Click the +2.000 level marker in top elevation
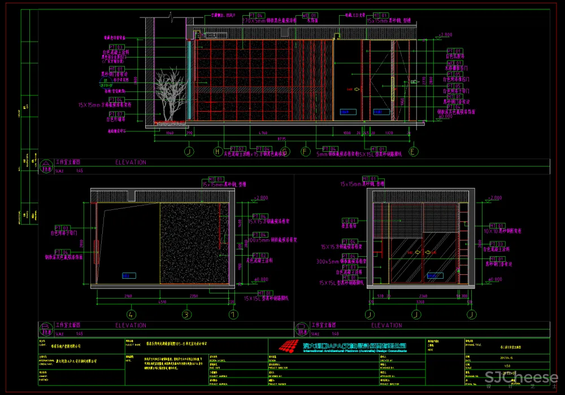 point(445,35)
